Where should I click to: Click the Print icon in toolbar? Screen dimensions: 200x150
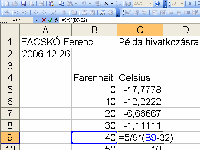coord(41,4)
